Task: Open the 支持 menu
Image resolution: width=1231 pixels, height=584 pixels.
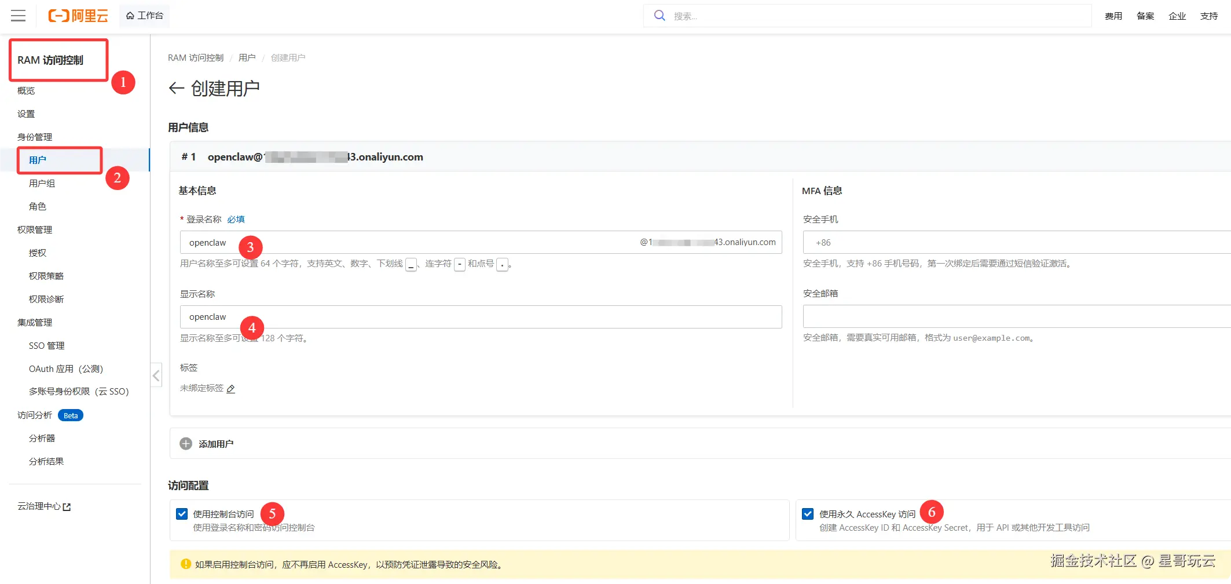Action: coord(1209,16)
